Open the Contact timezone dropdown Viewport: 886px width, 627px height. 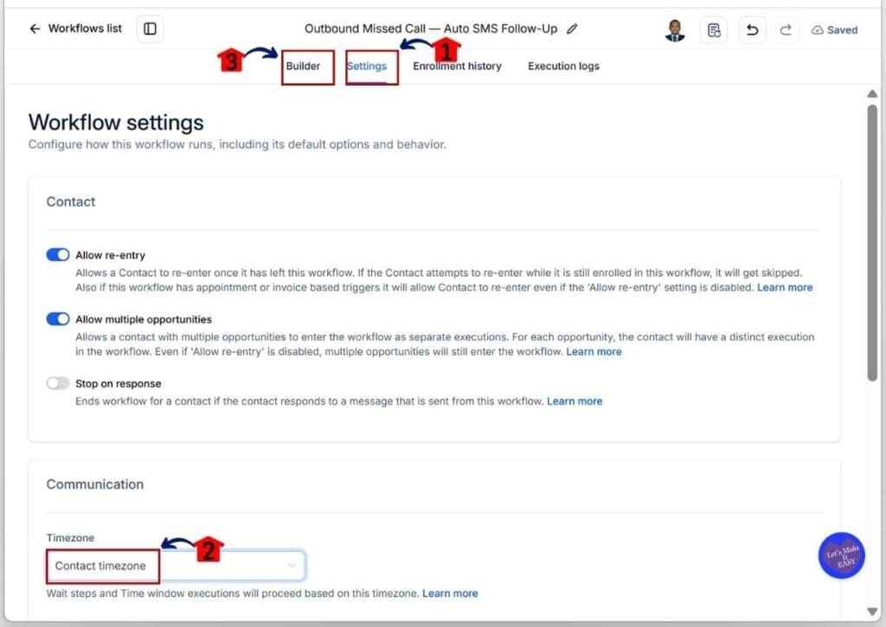point(176,566)
